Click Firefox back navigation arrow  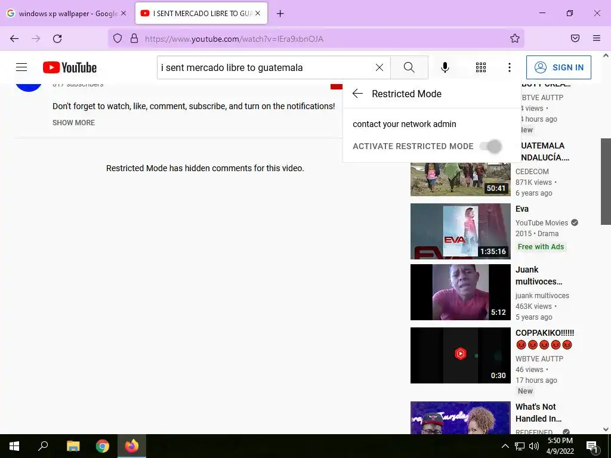(x=14, y=39)
